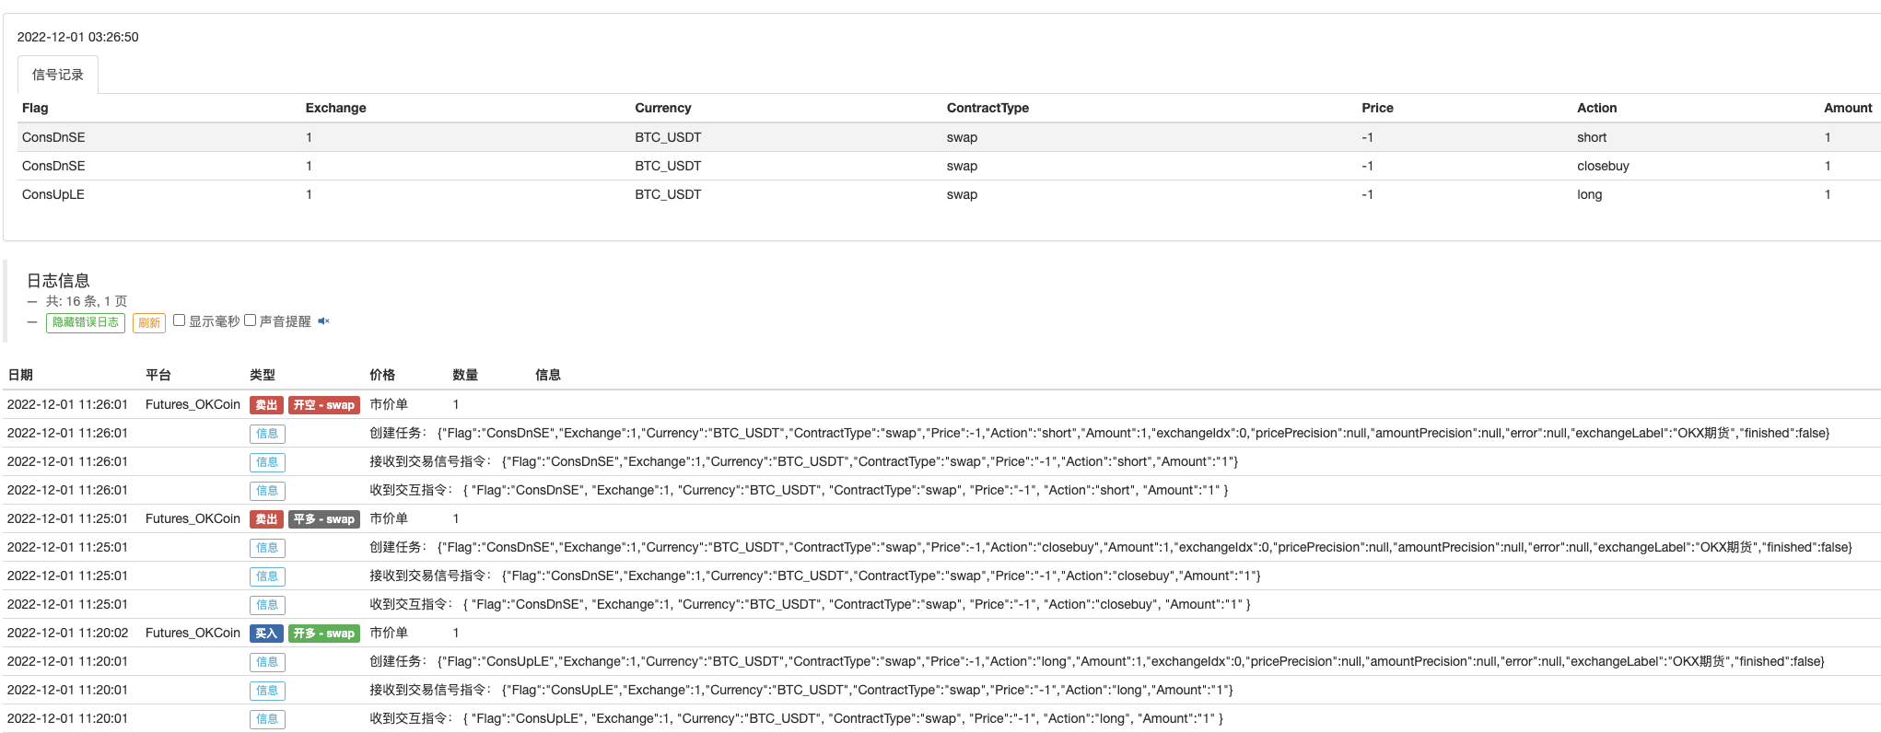Screen dimensions: 1881x733
Task: Click the 平多 - swap badge
Action: point(324,519)
